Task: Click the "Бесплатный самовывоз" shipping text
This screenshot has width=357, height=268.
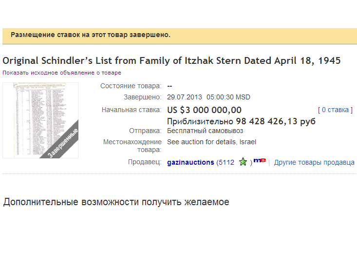Action: [205, 131]
